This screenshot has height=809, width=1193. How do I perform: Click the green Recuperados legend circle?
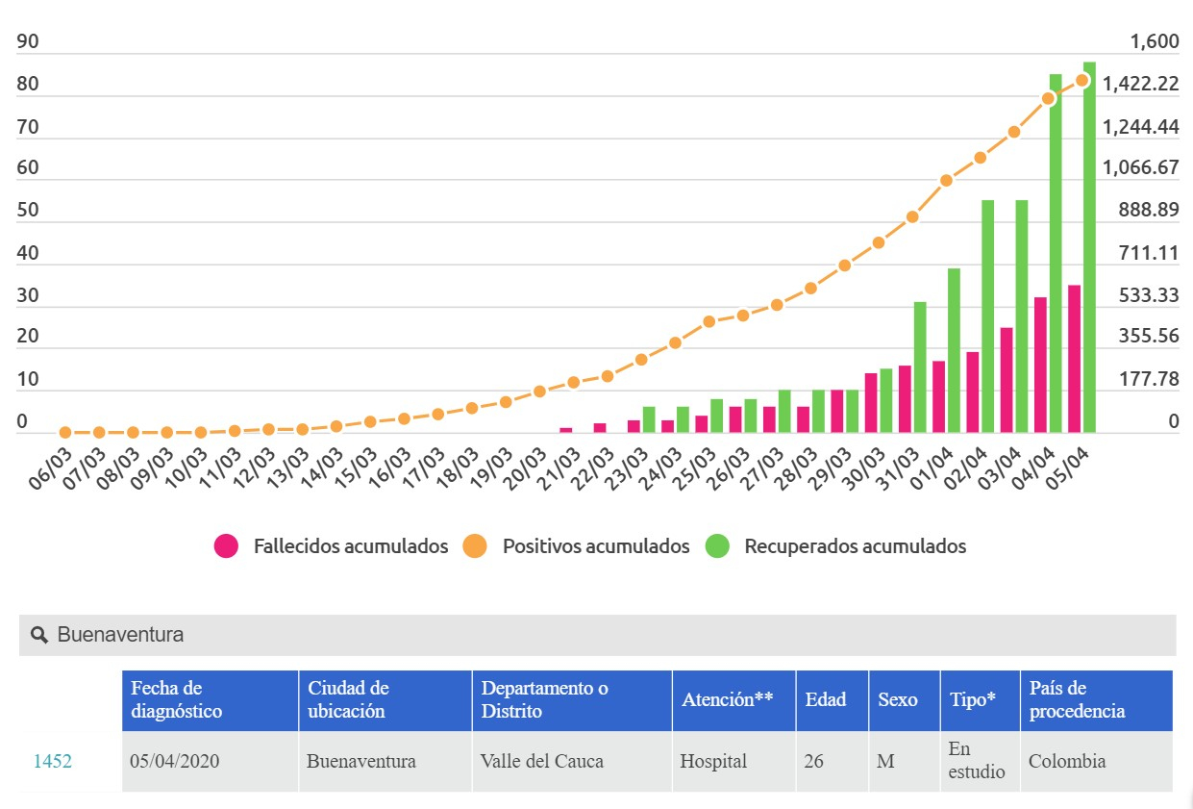point(717,546)
